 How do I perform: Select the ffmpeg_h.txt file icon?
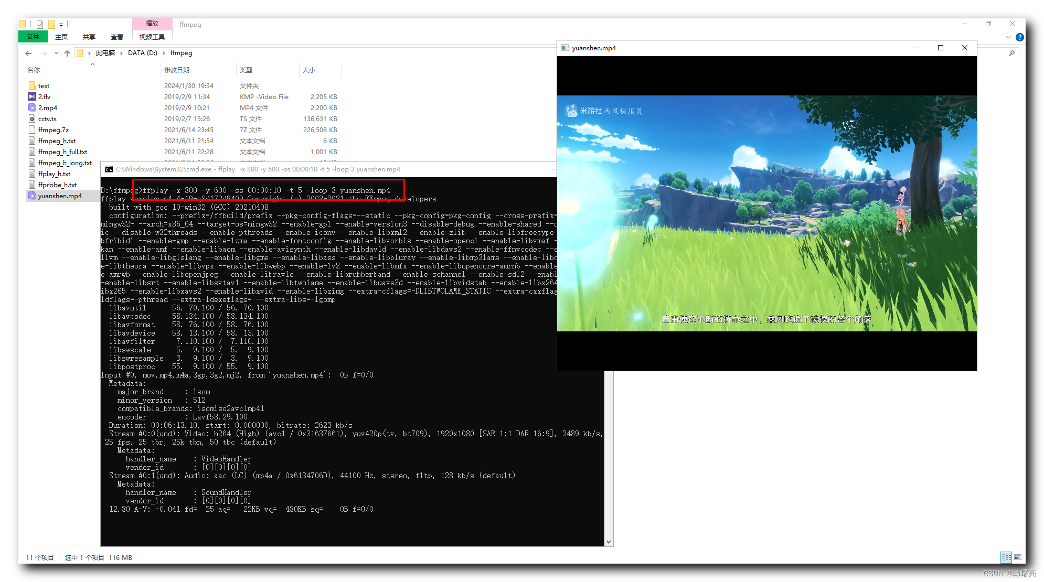[32, 141]
